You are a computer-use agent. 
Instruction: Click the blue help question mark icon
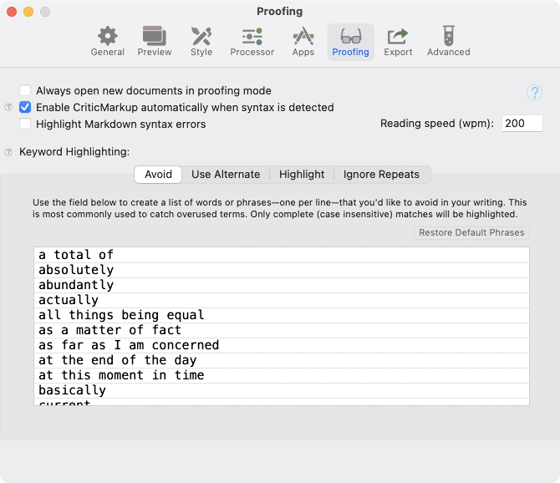click(x=534, y=93)
